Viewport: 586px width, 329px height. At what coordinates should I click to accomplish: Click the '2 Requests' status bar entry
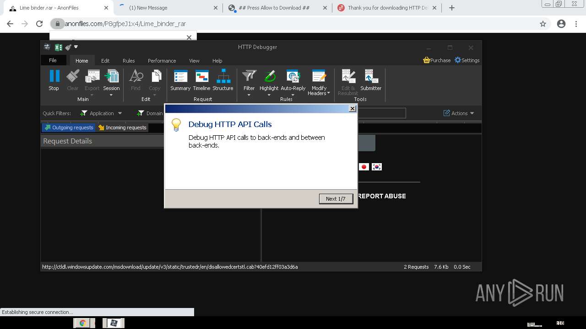tap(416, 267)
